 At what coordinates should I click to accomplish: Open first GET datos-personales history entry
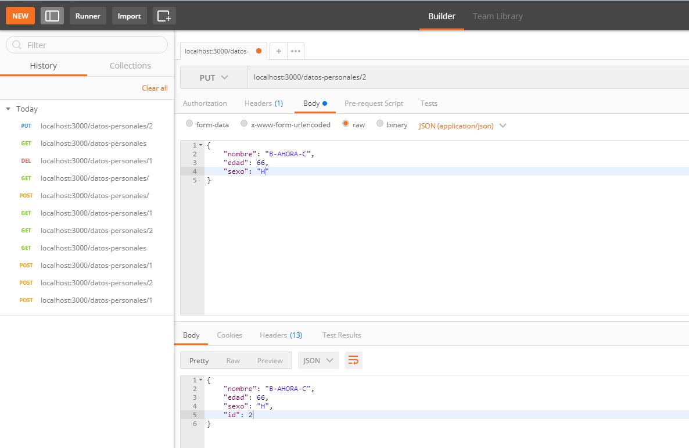(x=87, y=144)
